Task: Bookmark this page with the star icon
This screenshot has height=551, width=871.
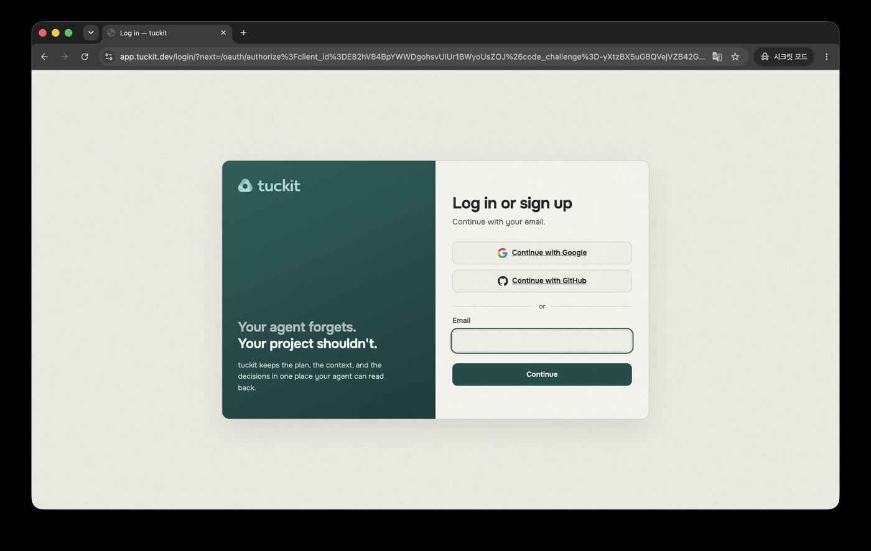Action: click(x=735, y=57)
